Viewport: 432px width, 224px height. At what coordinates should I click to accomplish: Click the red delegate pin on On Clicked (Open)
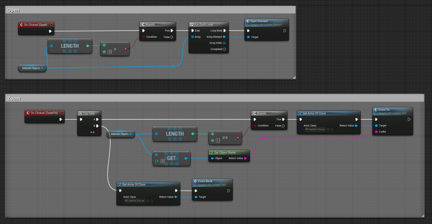tap(51, 24)
